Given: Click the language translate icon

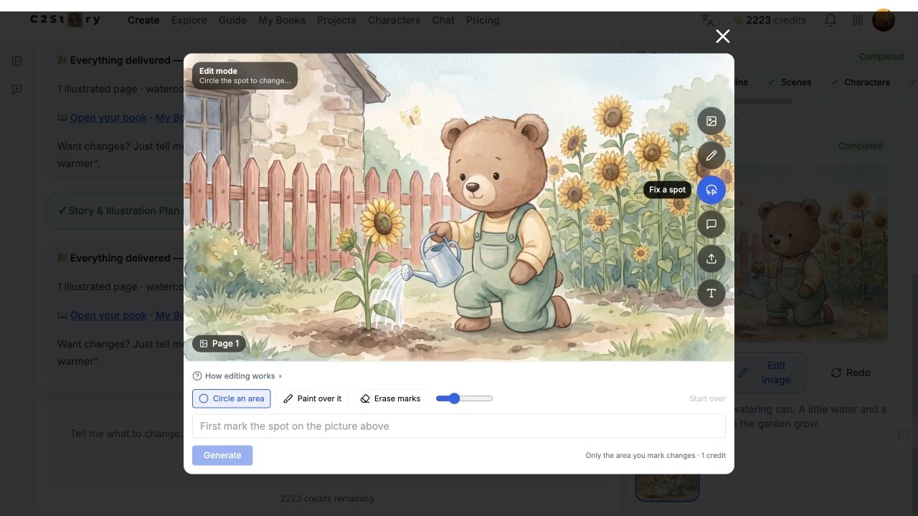Looking at the screenshot, I should (708, 20).
